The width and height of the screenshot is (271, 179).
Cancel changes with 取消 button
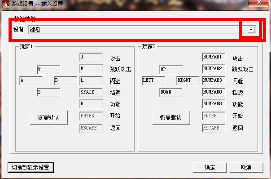[246, 167]
